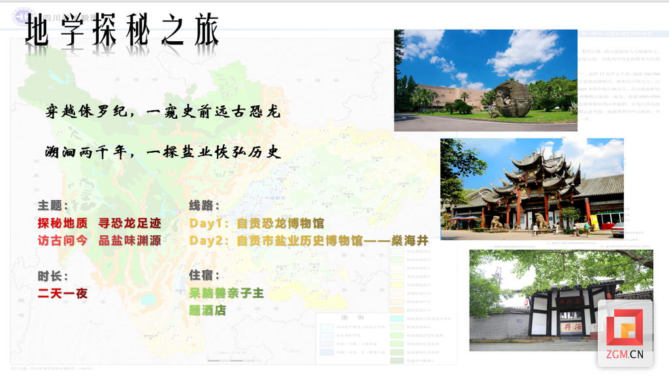
Task: Select the salt history museum temple photo
Action: tap(532, 189)
